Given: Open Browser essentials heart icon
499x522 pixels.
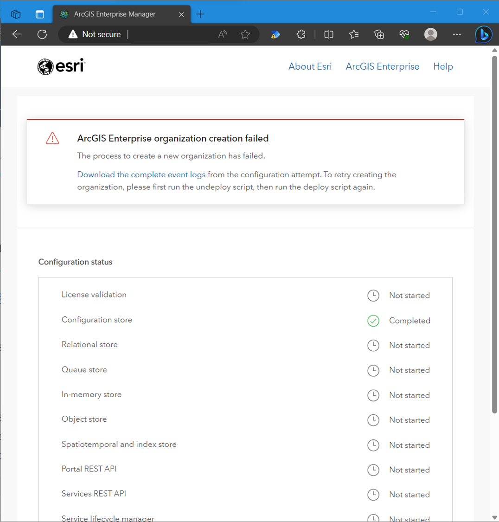Looking at the screenshot, I should 404,34.
